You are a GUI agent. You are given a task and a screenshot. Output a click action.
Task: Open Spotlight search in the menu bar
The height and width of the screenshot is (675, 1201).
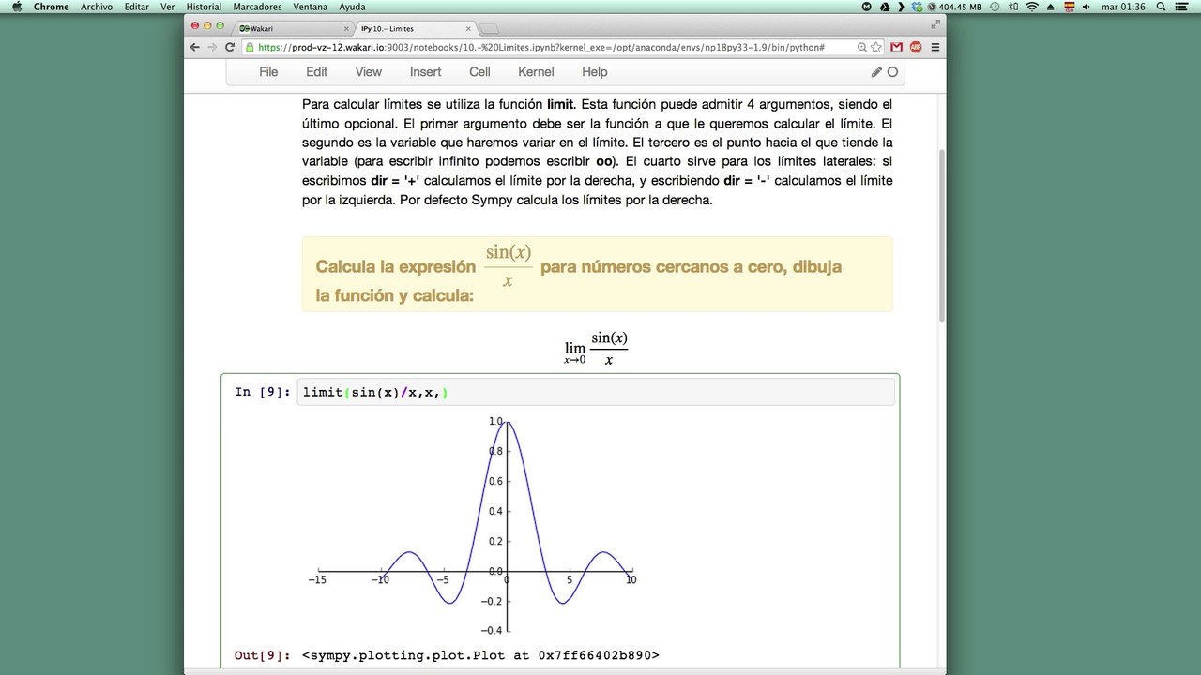tap(1162, 7)
